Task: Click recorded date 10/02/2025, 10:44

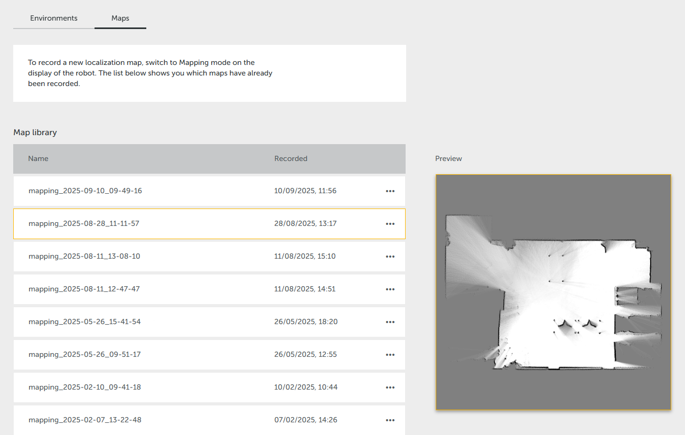Action: click(306, 387)
